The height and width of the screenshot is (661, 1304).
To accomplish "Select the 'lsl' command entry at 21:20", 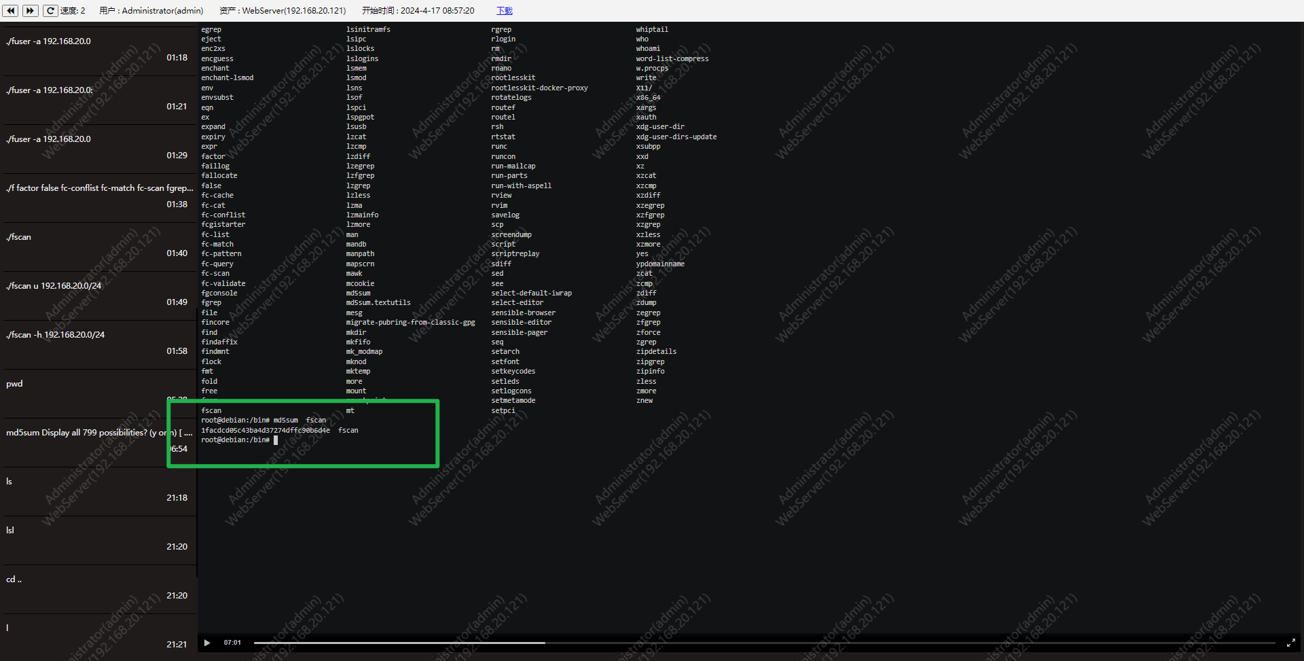I will point(98,539).
